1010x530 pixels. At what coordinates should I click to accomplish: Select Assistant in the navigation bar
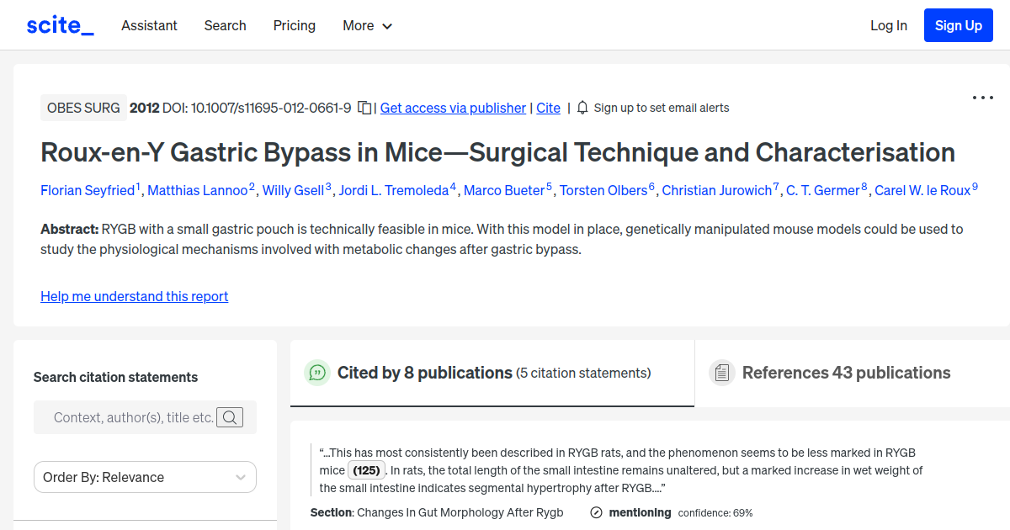pyautogui.click(x=149, y=25)
